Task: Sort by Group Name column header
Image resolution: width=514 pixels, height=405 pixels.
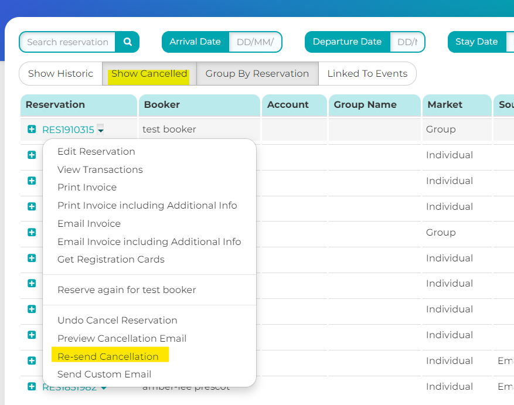Action: [375, 105]
